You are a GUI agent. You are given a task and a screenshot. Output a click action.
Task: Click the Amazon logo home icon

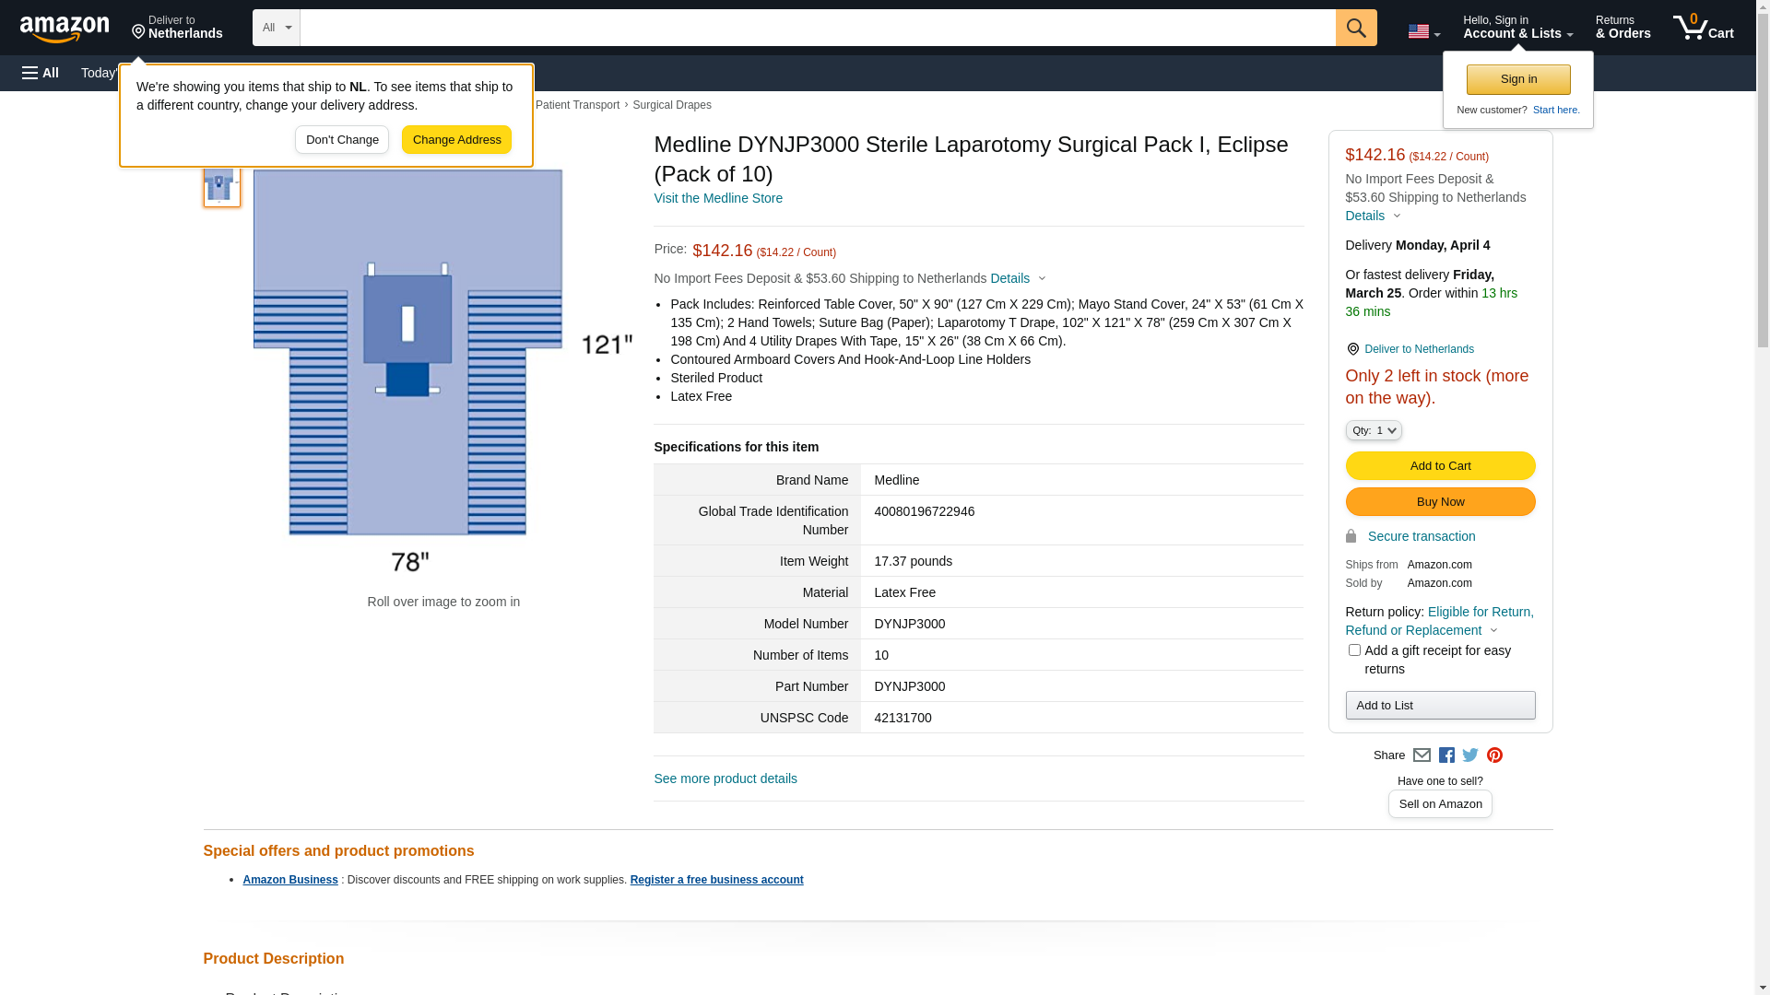coord(65,29)
